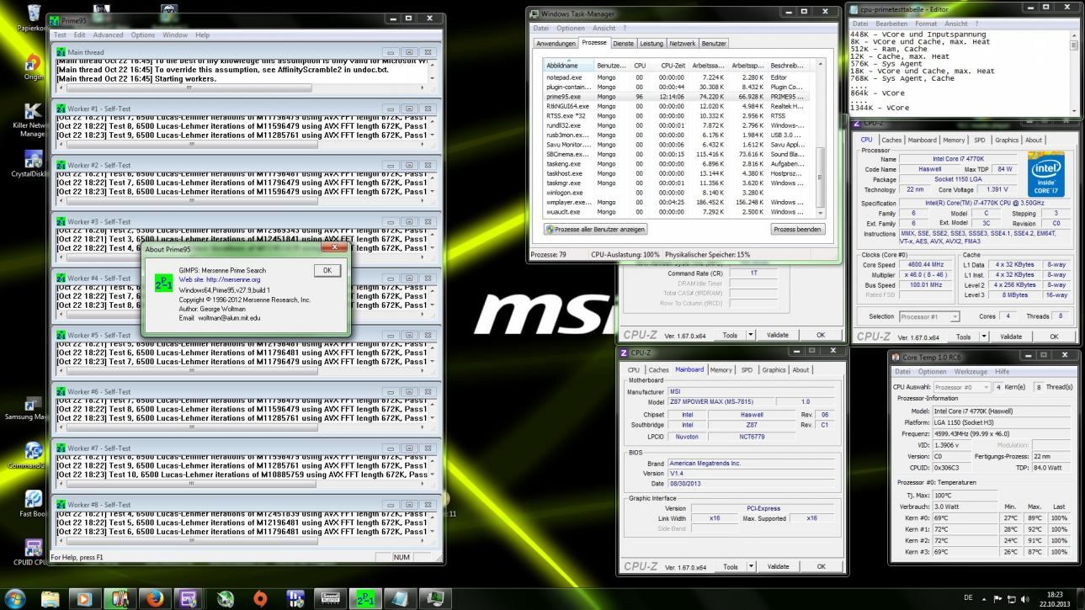Click Prozesse aller Benutzer anzeigen button
Screen dimensions: 1085x610
595,229
